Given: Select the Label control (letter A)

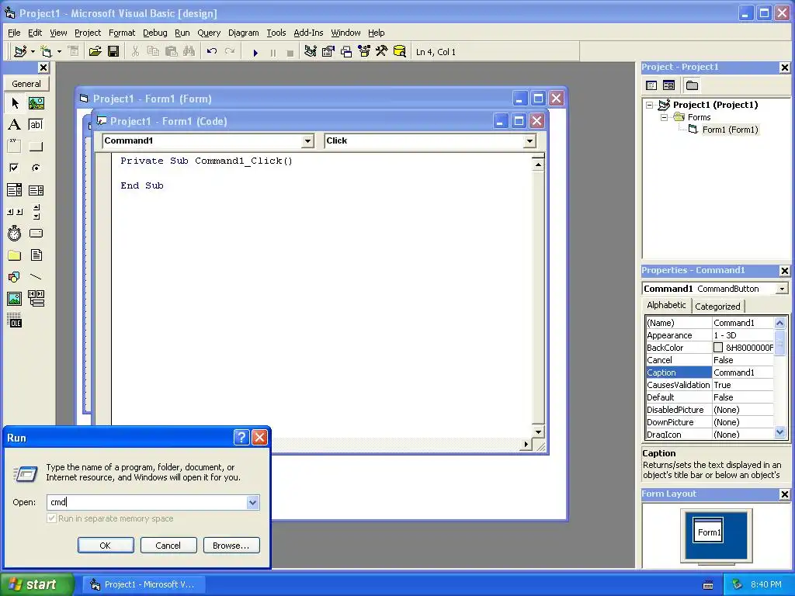Looking at the screenshot, I should (15, 125).
